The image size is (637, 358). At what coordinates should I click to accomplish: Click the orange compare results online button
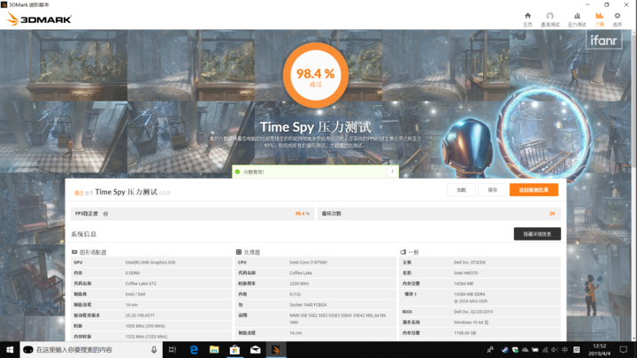click(x=533, y=190)
